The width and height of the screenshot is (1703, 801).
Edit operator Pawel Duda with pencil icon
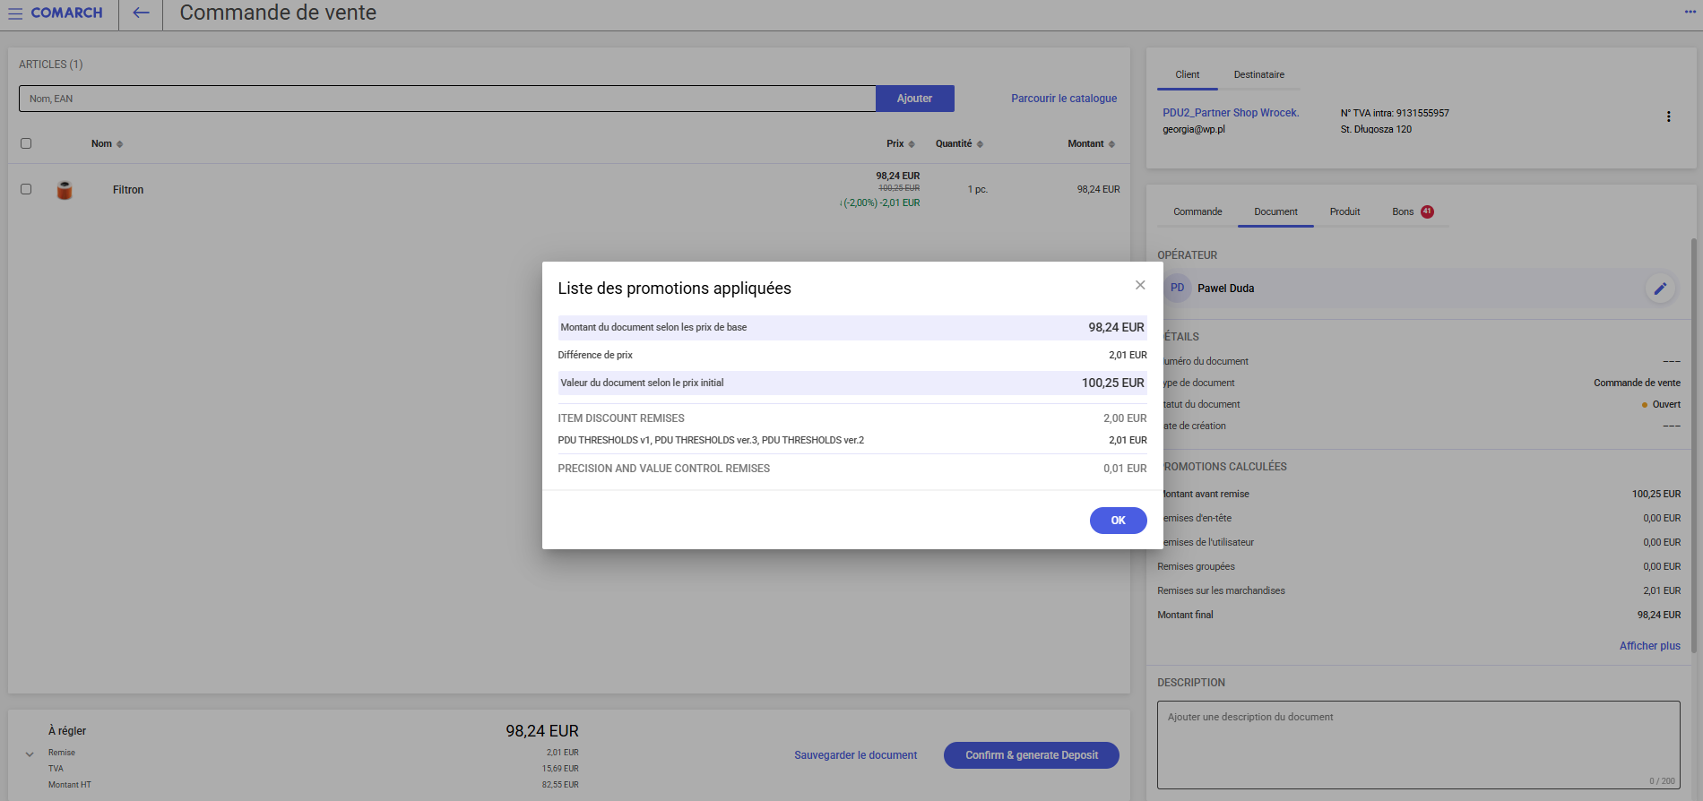click(1660, 289)
